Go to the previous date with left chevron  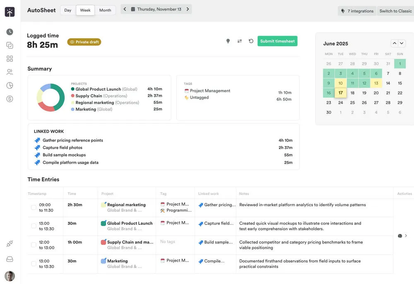[125, 9]
